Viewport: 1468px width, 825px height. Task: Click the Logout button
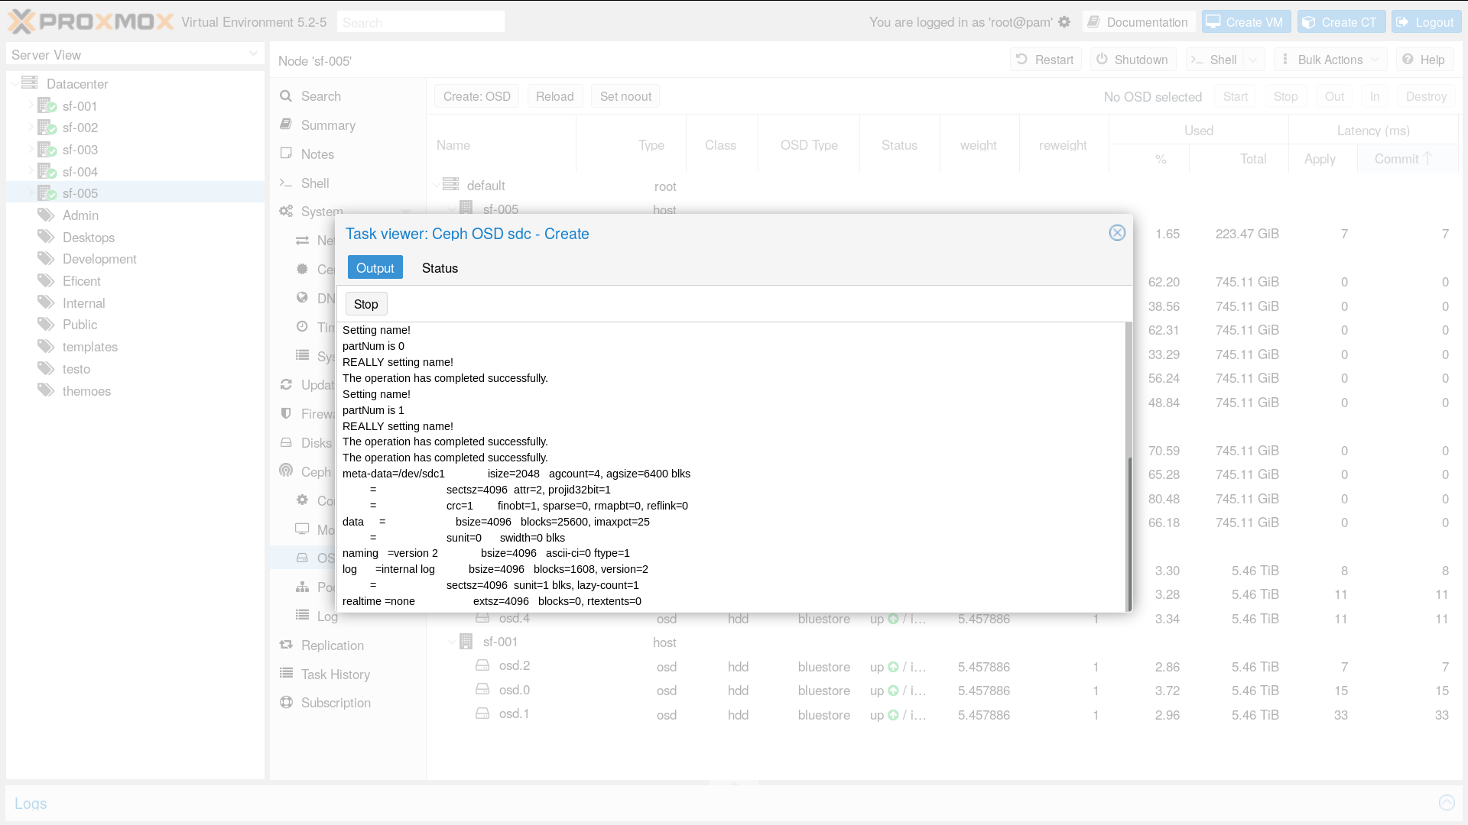click(1426, 22)
